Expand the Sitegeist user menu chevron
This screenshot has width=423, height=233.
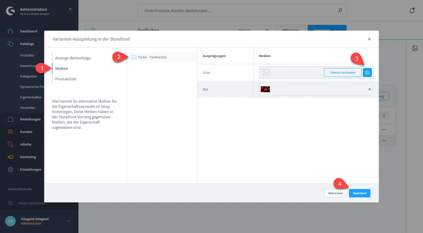(68, 221)
